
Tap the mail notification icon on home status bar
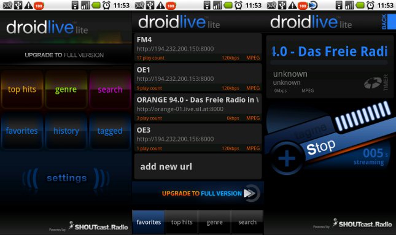[7, 6]
